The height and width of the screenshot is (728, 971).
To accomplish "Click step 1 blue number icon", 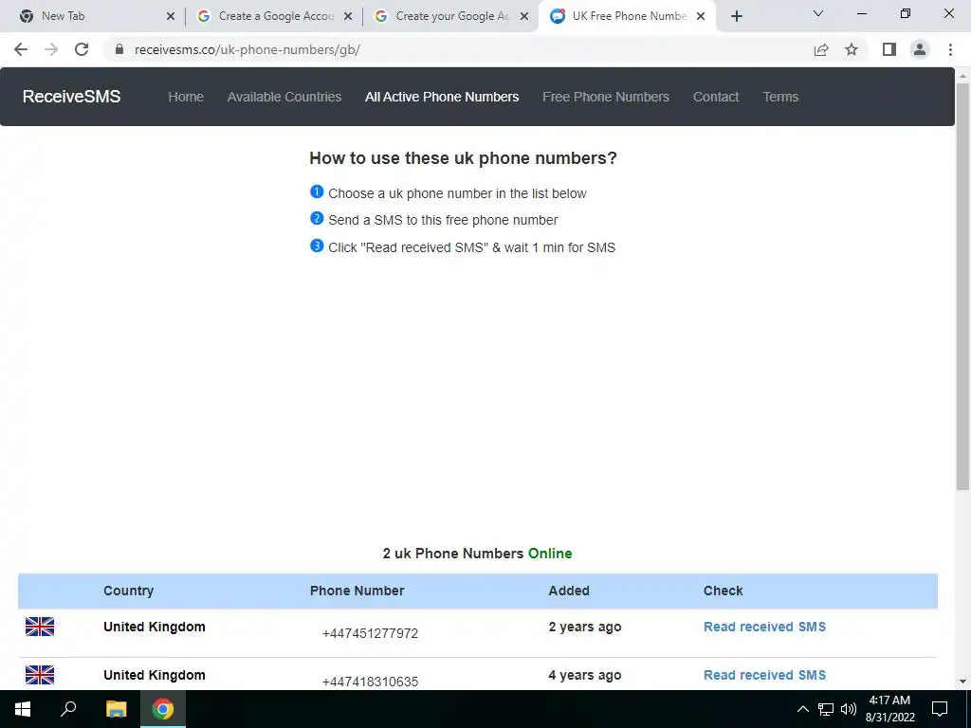I will [x=317, y=191].
